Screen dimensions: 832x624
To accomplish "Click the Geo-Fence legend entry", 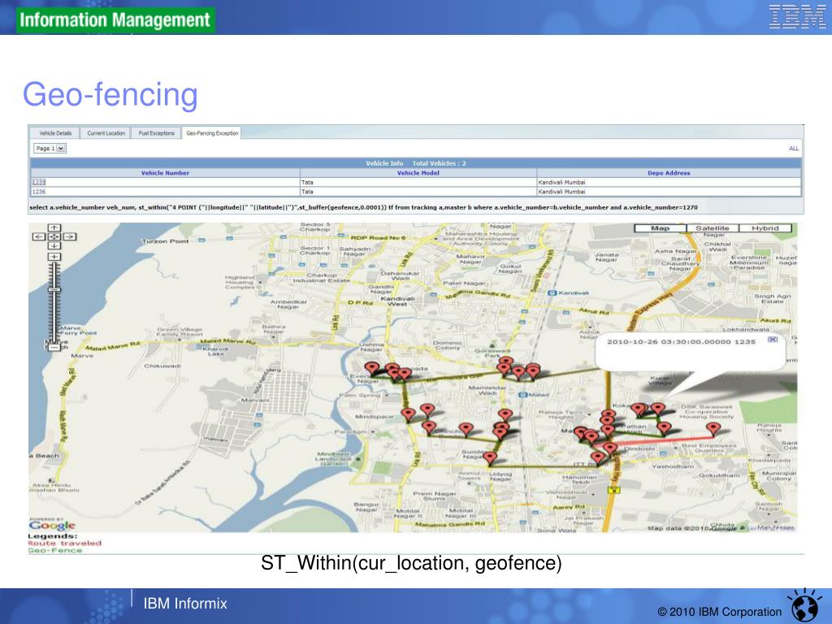I will point(55,550).
